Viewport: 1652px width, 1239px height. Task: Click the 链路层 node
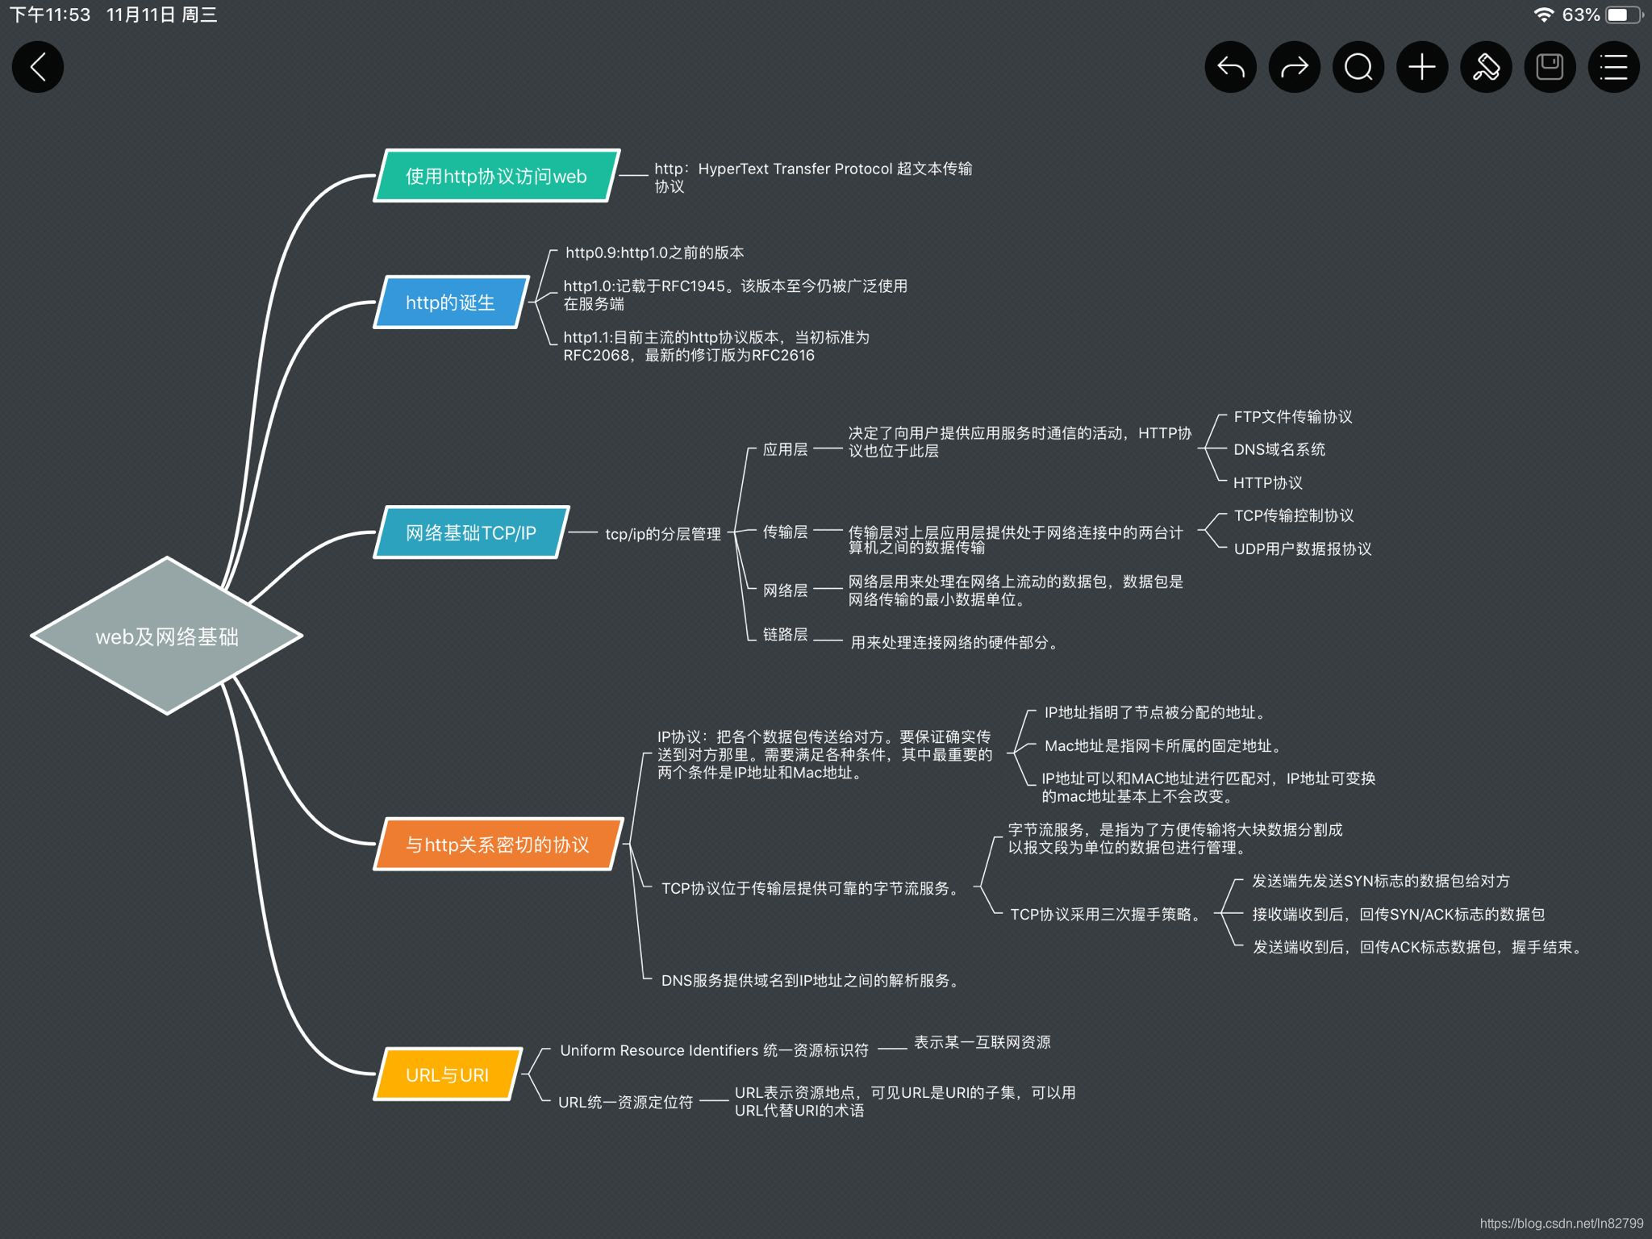pyautogui.click(x=785, y=635)
